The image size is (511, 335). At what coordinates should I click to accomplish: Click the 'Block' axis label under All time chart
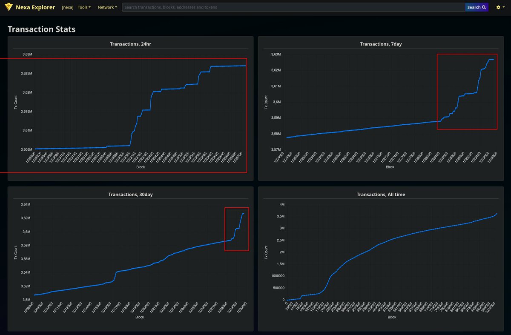(x=392, y=317)
